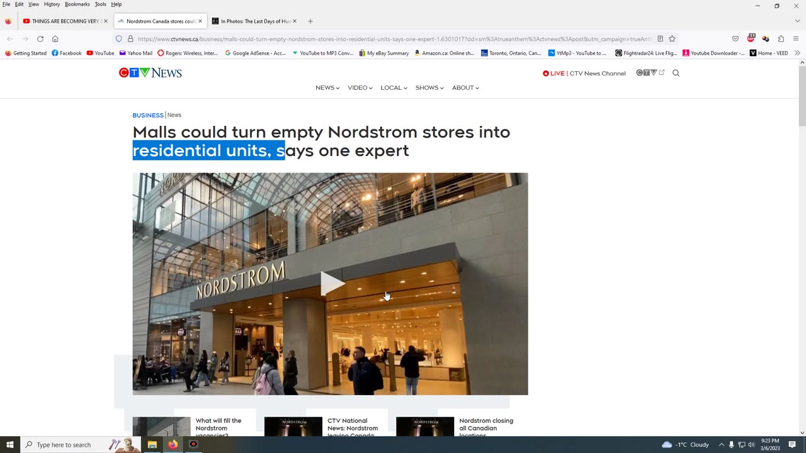Open Getting Started bookmark
The height and width of the screenshot is (453, 806).
click(25, 53)
